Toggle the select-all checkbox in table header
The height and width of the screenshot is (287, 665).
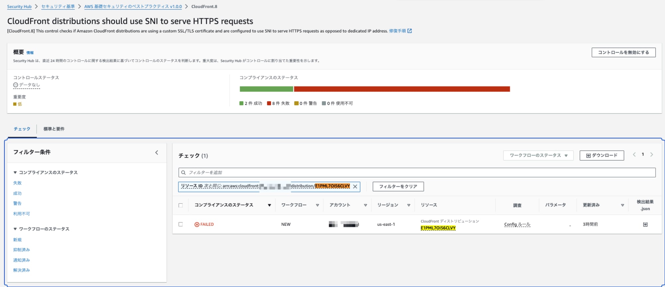[181, 205]
